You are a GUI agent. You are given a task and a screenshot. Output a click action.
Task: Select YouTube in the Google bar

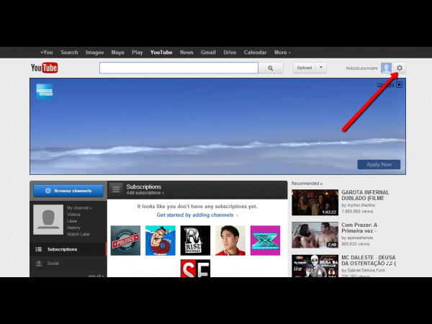tap(161, 53)
